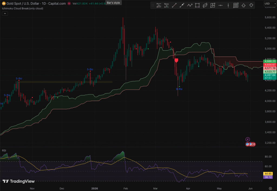
Task: Select the Path polyline tool
Action: pos(190,5)
